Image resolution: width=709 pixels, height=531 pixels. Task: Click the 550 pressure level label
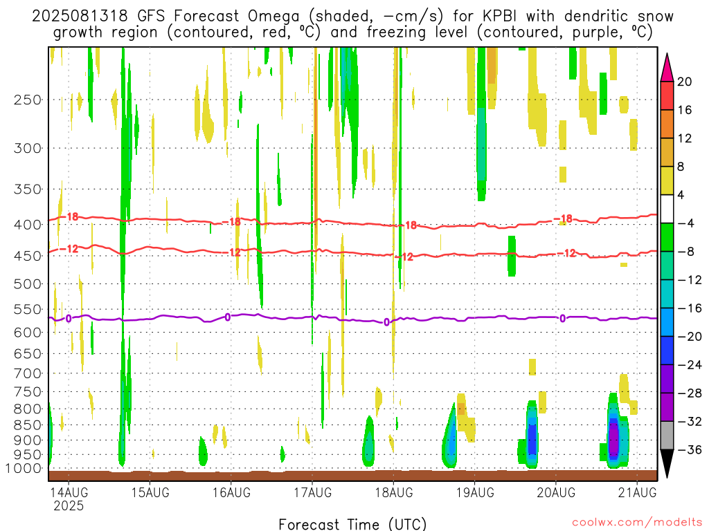(x=28, y=309)
